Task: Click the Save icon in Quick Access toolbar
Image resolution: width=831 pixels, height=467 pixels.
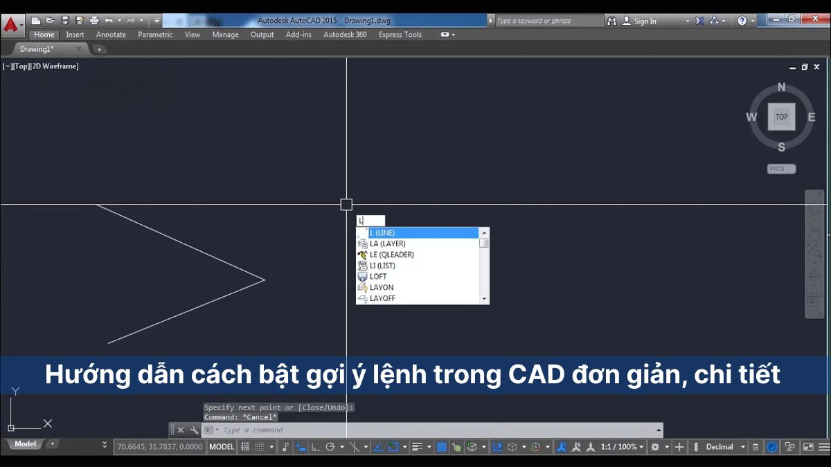Action: (65, 20)
